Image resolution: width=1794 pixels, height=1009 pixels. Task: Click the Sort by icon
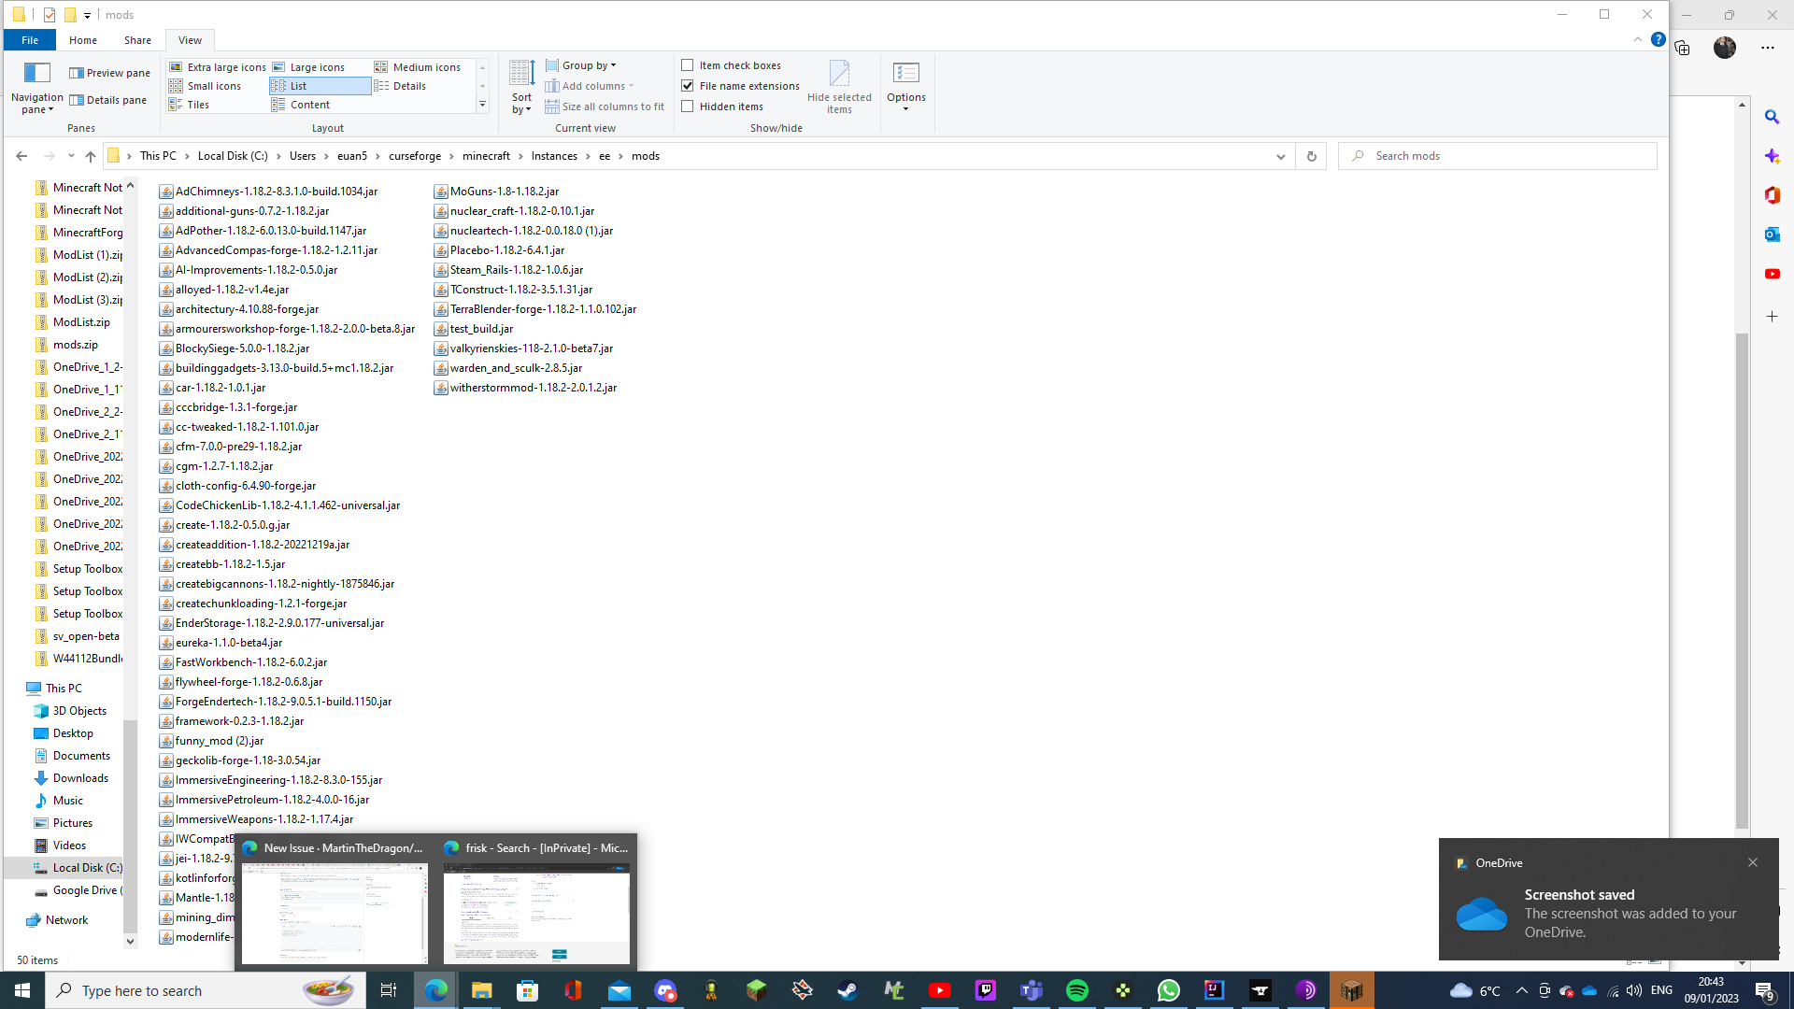coord(521,74)
